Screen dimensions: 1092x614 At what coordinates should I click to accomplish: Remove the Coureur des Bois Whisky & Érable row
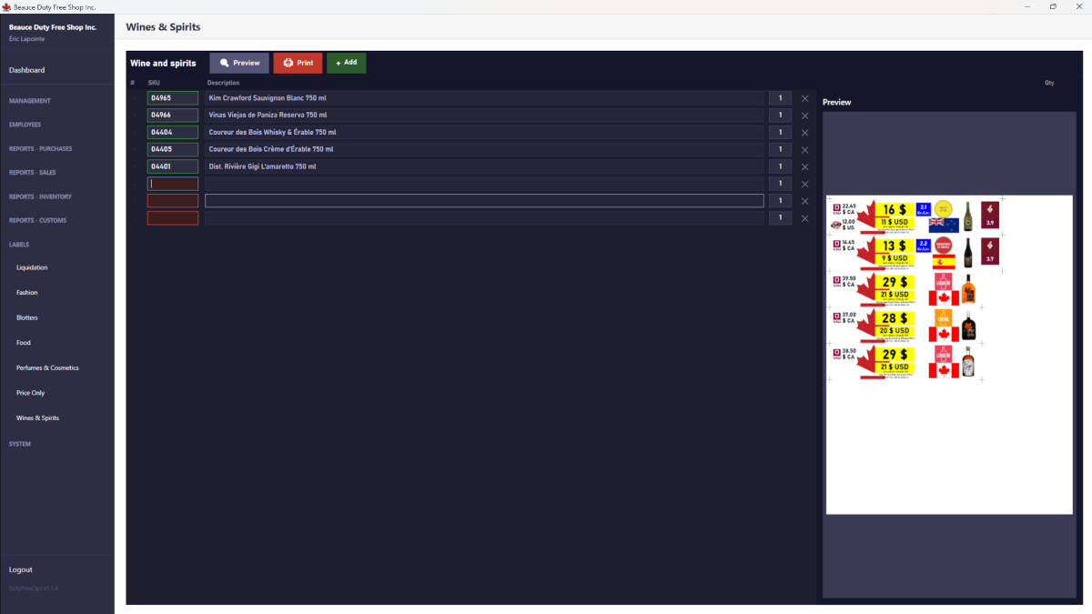pyautogui.click(x=804, y=133)
